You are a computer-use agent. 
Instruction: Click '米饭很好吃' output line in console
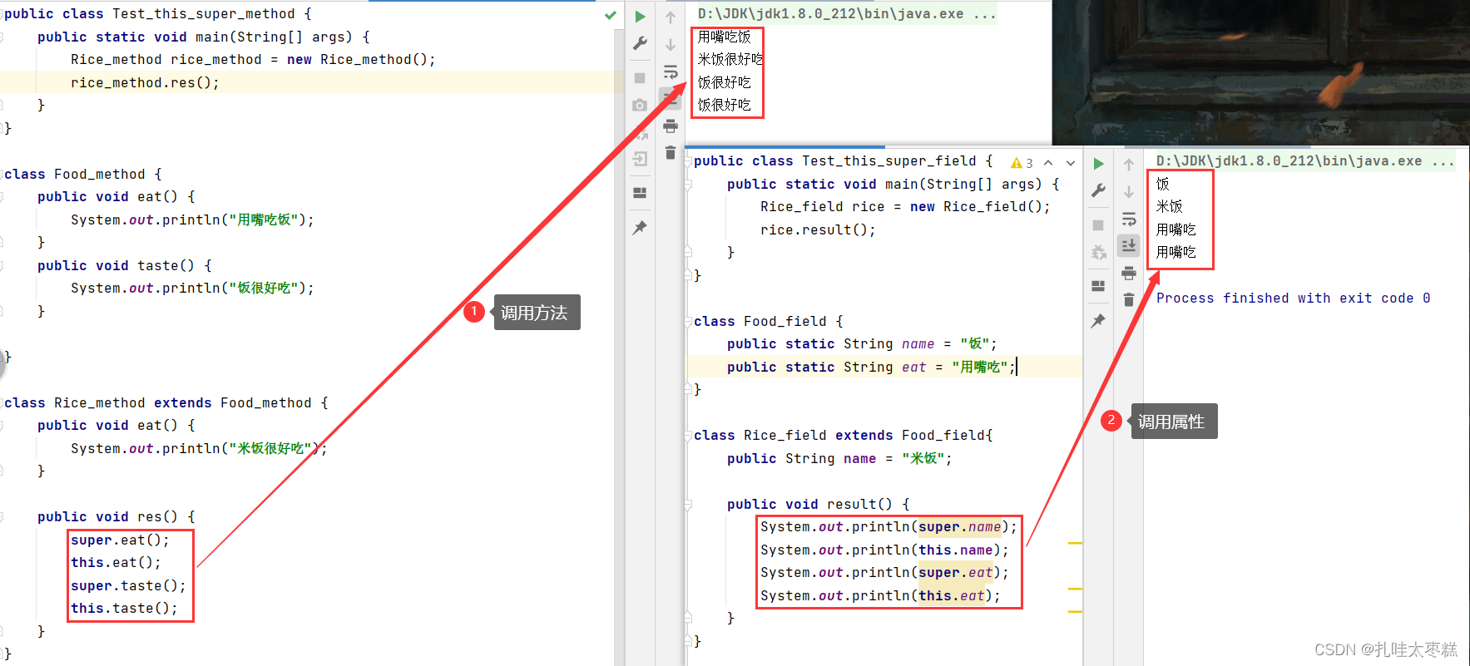pos(730,59)
